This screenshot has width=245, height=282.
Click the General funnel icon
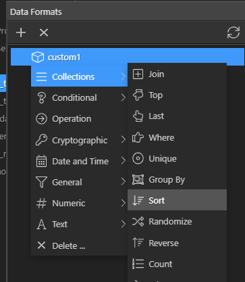pyautogui.click(x=41, y=182)
